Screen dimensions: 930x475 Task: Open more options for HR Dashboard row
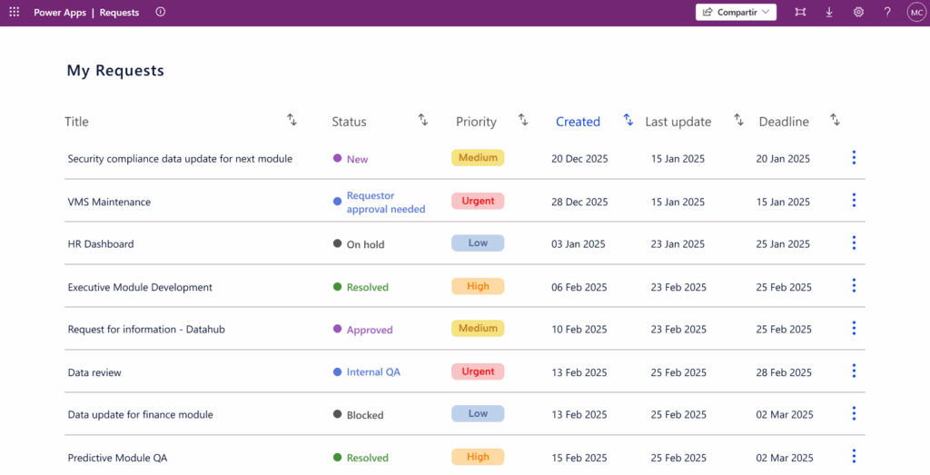[854, 243]
